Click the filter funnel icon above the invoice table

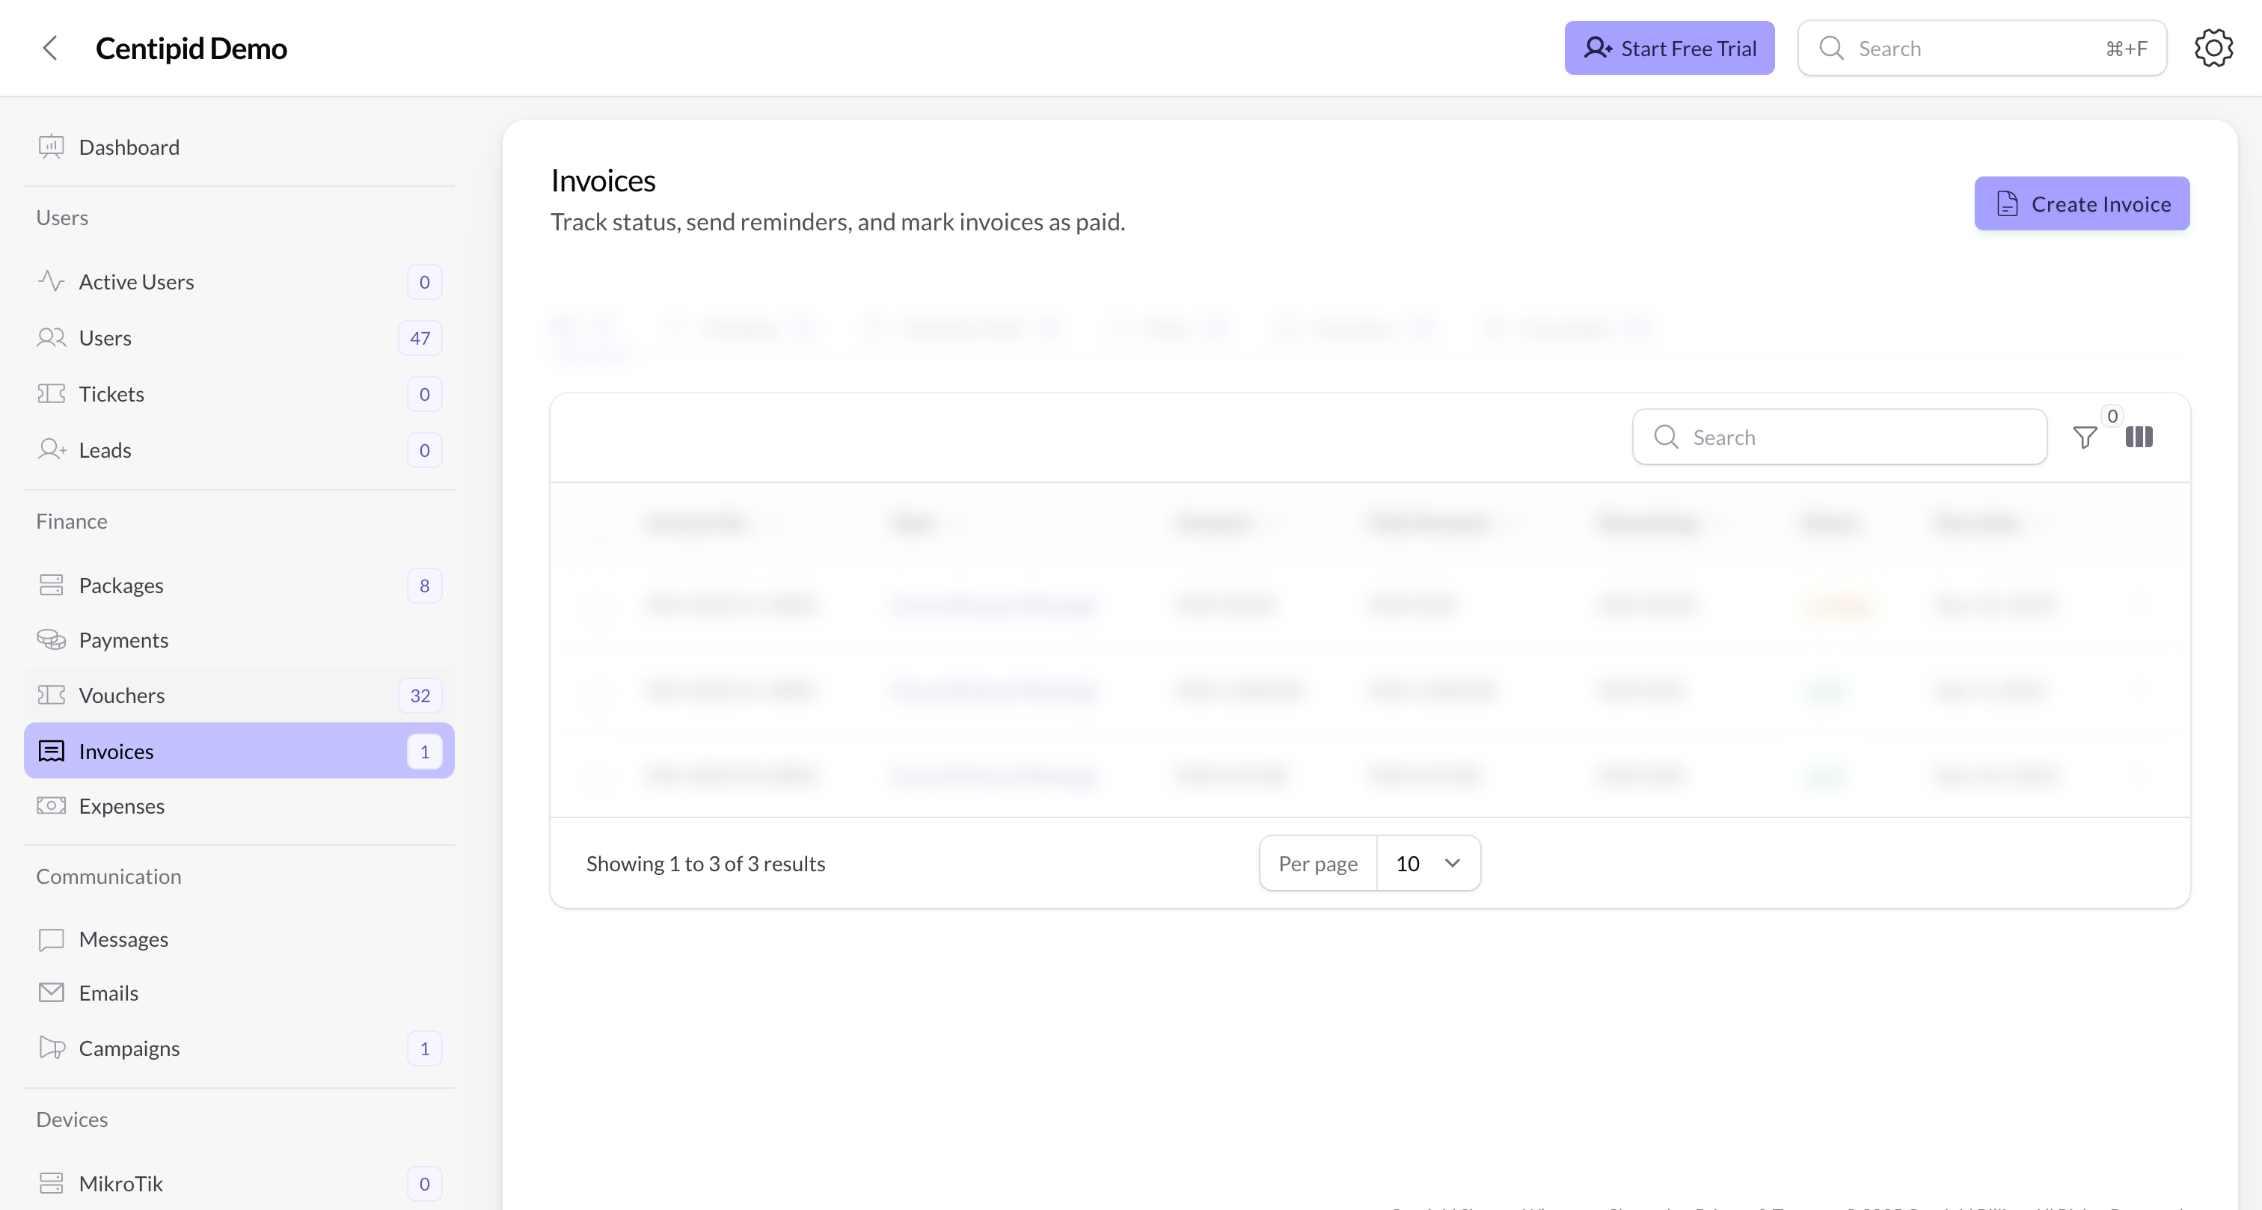tap(2085, 437)
